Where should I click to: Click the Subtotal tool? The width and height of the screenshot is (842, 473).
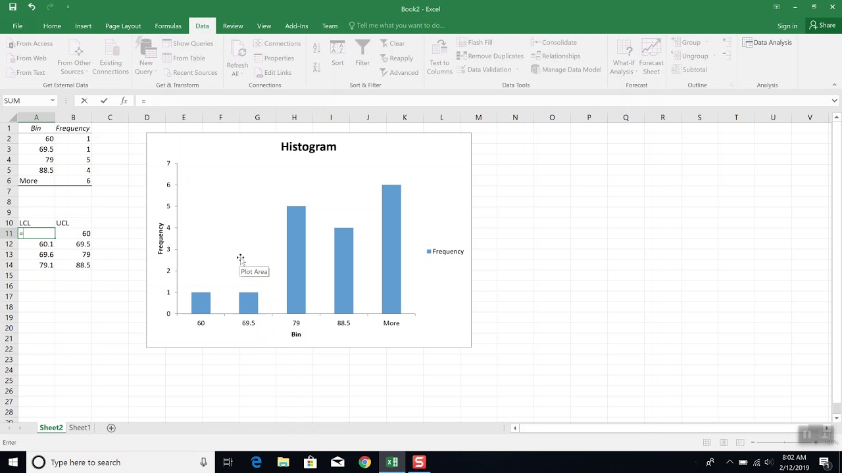[689, 70]
